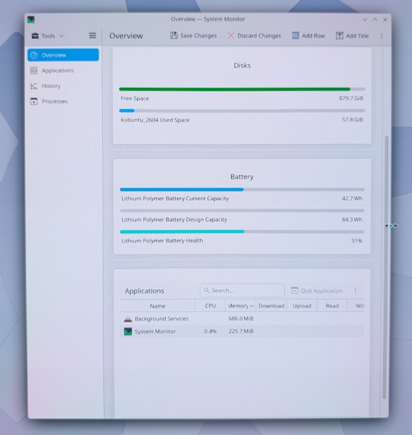Click Quit Application button
Image resolution: width=412 pixels, height=435 pixels.
(316, 291)
